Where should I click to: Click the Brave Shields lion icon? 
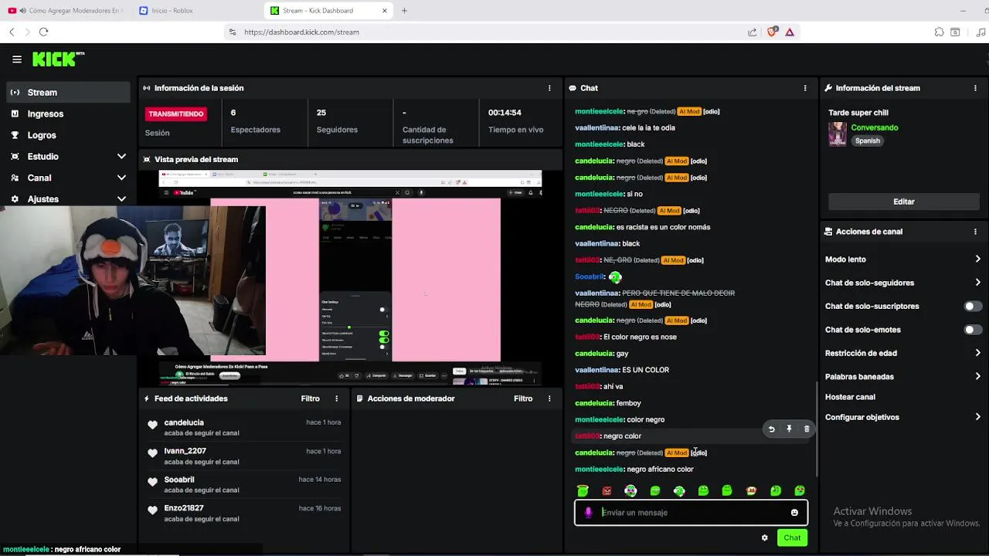(x=771, y=32)
